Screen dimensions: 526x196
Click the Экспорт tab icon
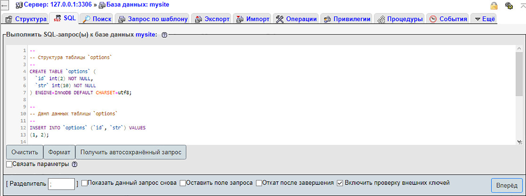pyautogui.click(x=198, y=19)
